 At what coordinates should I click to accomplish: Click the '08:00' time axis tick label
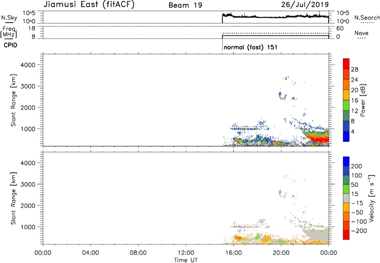[x=138, y=253]
